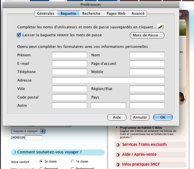Click the Prénom text field
Image resolution: width=194 pixels, height=169 pixels.
pyautogui.click(x=69, y=55)
